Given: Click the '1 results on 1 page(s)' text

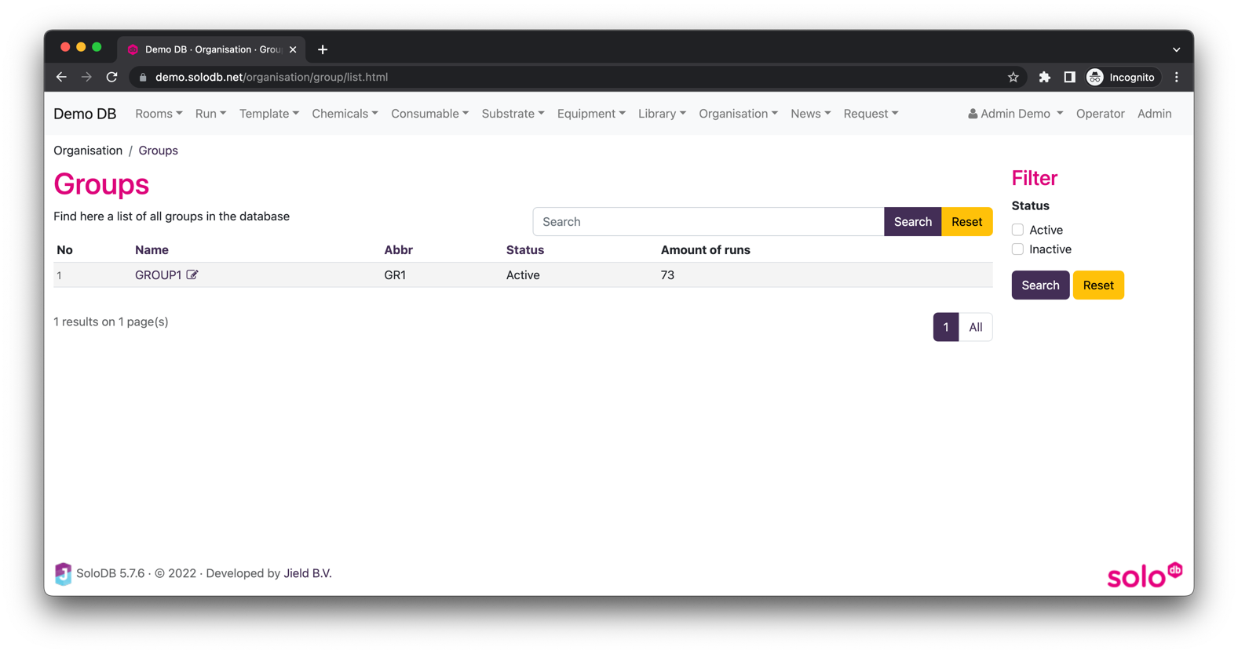Looking at the screenshot, I should coord(111,322).
